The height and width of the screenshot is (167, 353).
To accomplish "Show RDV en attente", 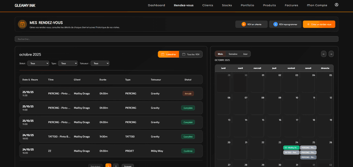I will pyautogui.click(x=252, y=24).
